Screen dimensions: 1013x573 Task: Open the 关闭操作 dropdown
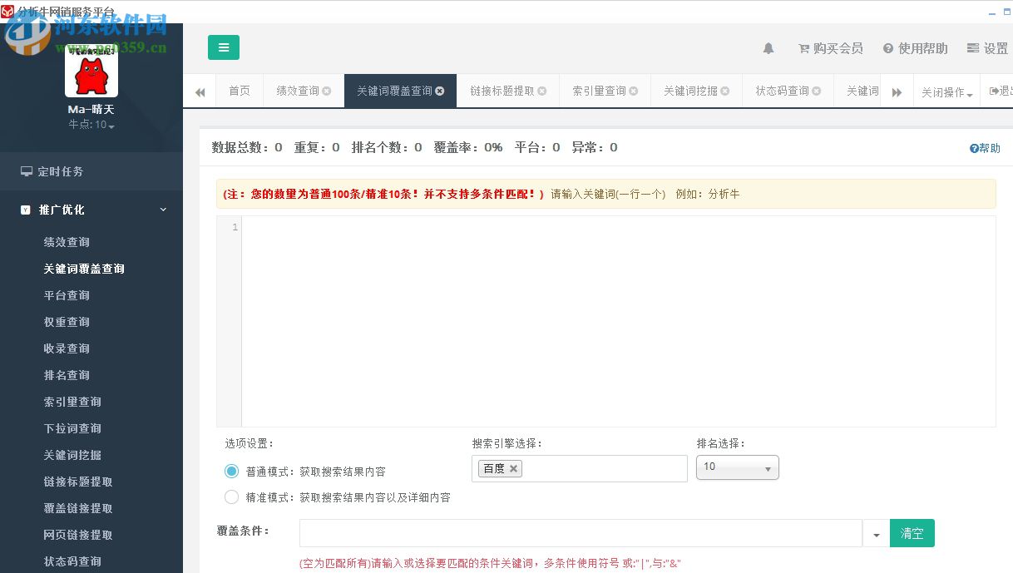point(946,92)
